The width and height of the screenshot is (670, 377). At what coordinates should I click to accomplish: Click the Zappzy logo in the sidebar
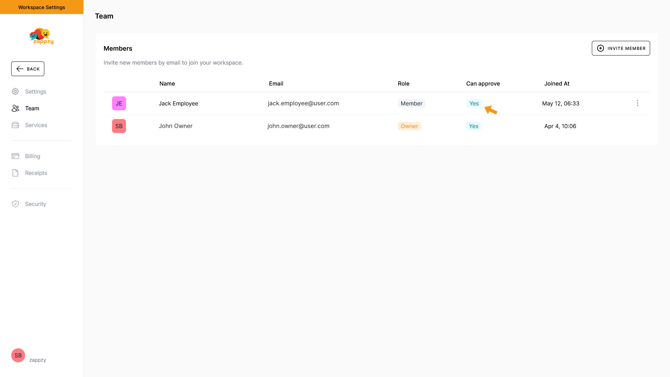pos(42,36)
